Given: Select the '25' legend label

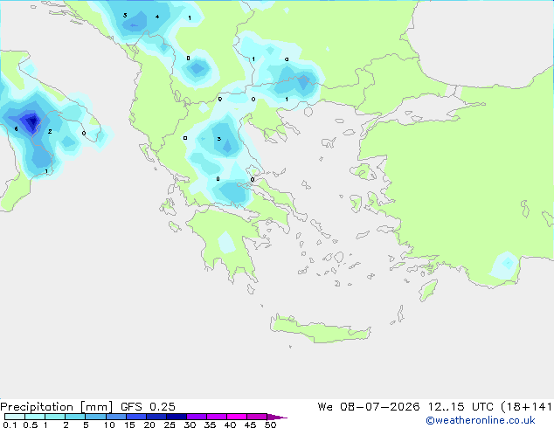Looking at the screenshot, I should click(x=170, y=425).
